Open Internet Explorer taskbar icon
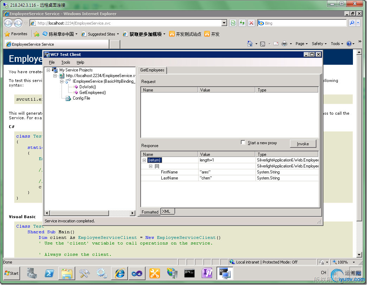 coord(120,273)
